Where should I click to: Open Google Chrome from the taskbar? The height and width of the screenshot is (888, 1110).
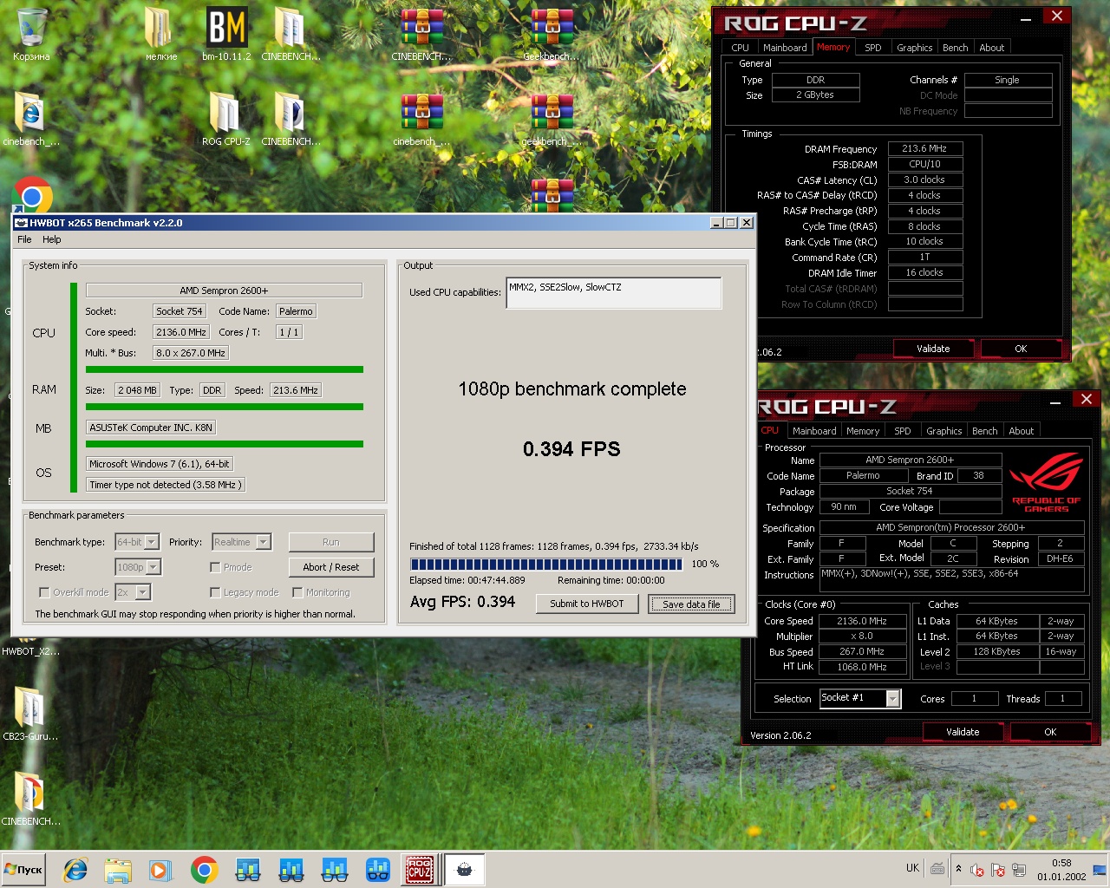pos(204,870)
